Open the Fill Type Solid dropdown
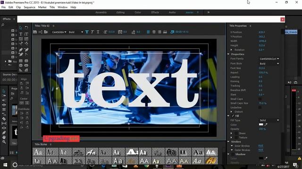302x169 pixels. click(x=269, y=120)
